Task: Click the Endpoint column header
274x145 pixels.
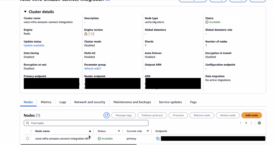Action: pos(161,131)
